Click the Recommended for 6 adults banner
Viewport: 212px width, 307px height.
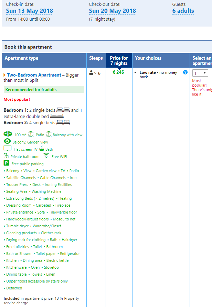click(44, 90)
